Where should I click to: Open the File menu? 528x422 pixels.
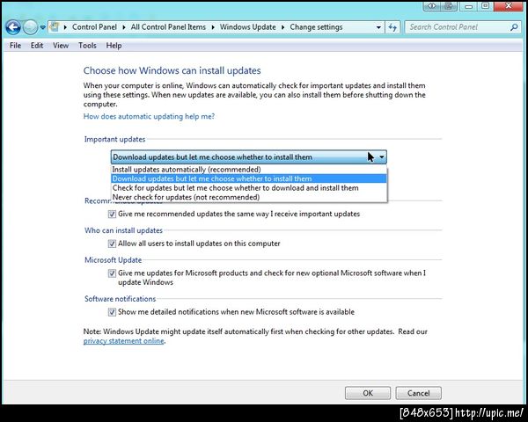pos(15,46)
